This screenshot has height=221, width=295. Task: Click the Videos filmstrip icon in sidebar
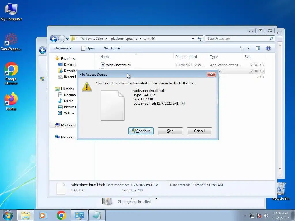60,113
